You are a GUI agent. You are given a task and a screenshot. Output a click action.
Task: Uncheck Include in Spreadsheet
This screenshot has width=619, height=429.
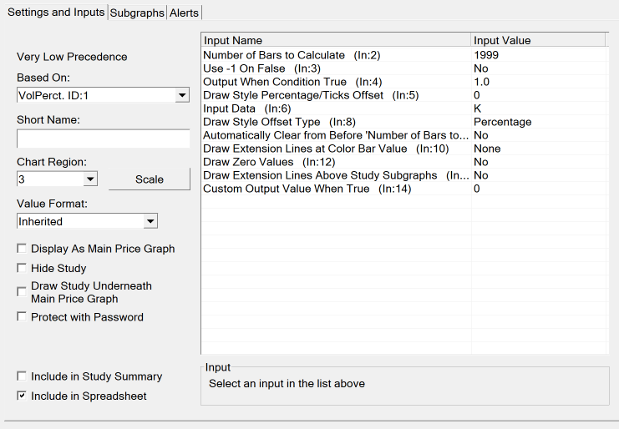click(x=22, y=396)
